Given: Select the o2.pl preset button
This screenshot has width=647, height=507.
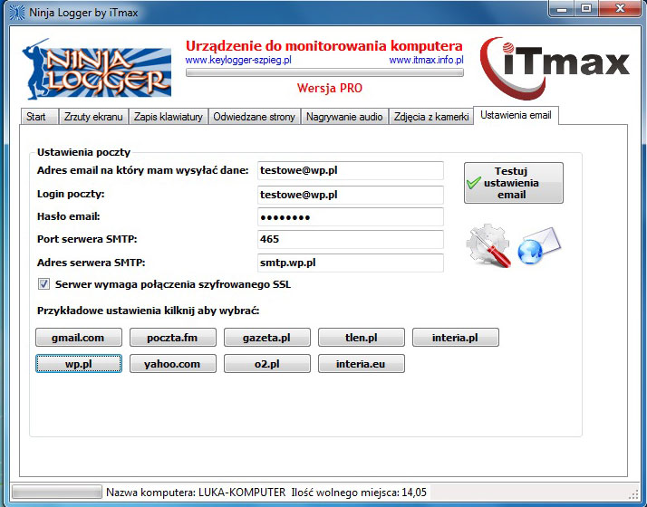Looking at the screenshot, I should [267, 364].
